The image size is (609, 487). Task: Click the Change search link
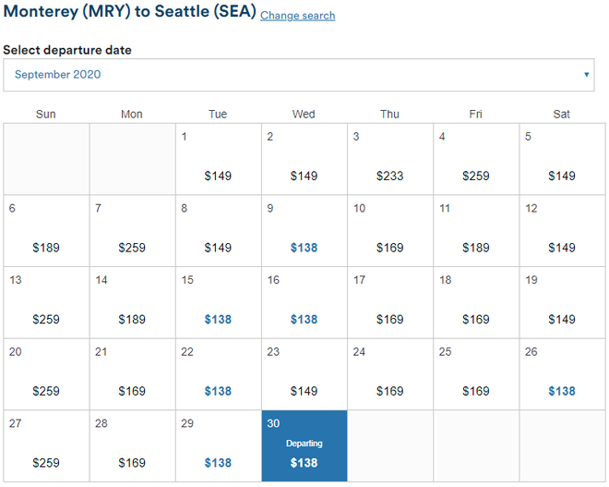click(x=297, y=16)
